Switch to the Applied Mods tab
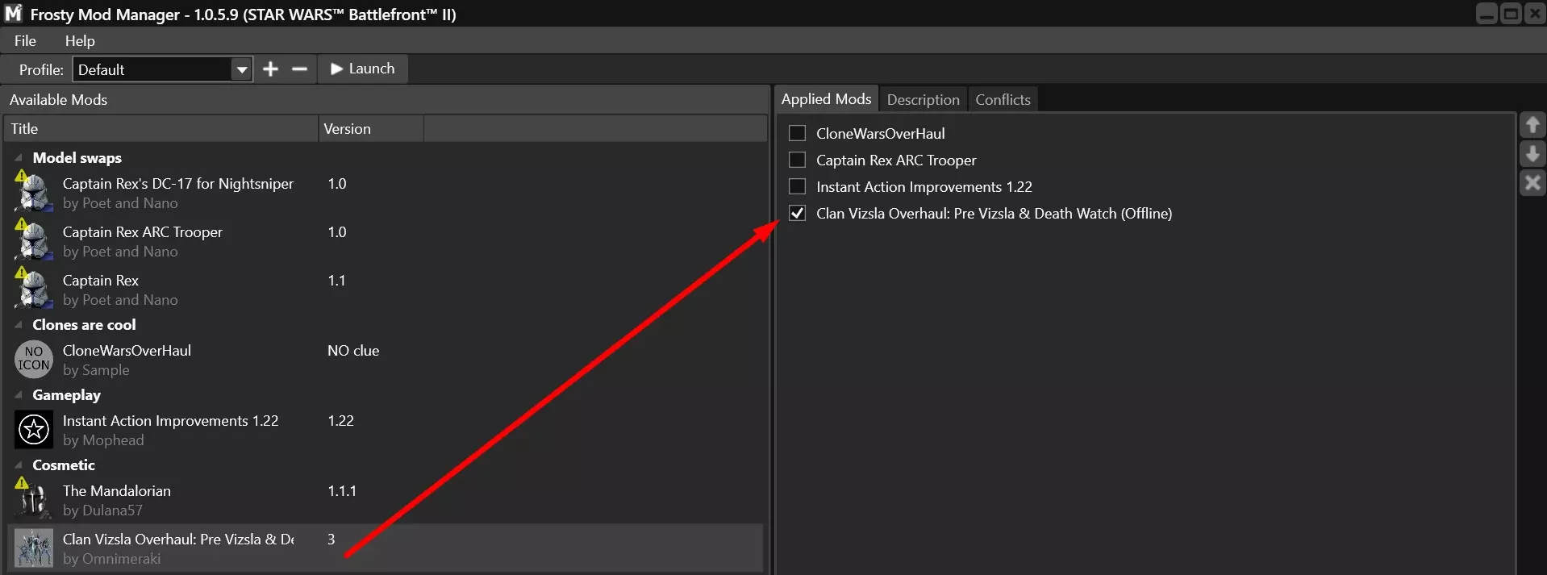Viewport: 1547px width, 575px height. 826,99
